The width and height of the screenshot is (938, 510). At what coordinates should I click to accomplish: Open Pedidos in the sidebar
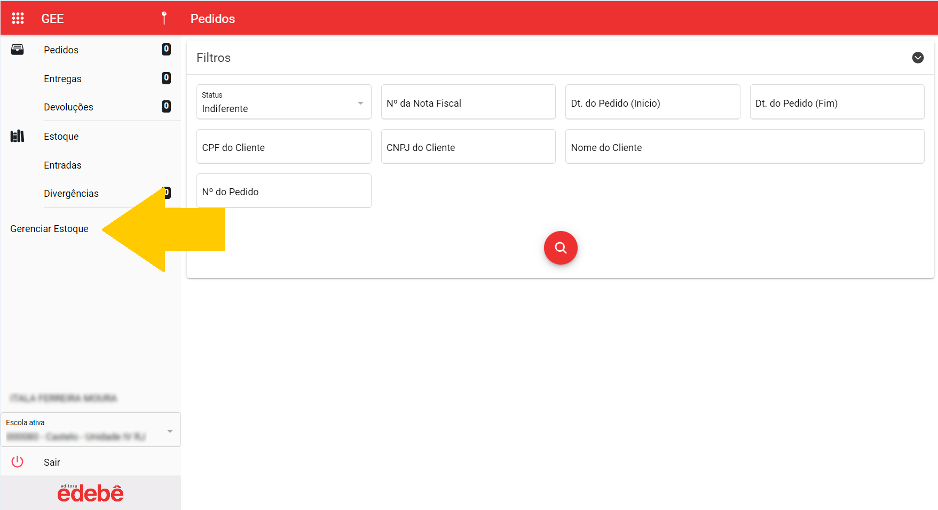(x=61, y=50)
